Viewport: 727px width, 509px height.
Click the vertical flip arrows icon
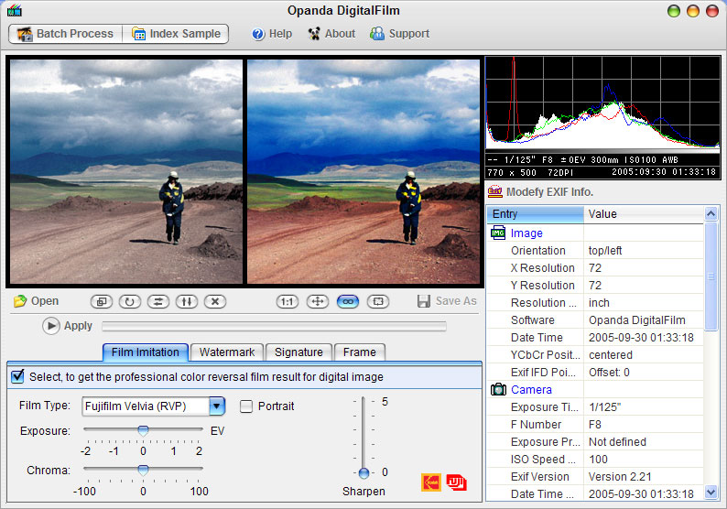coord(187,302)
